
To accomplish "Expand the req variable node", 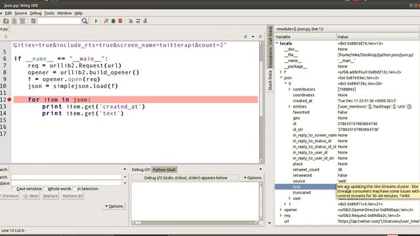I will pos(281,216).
